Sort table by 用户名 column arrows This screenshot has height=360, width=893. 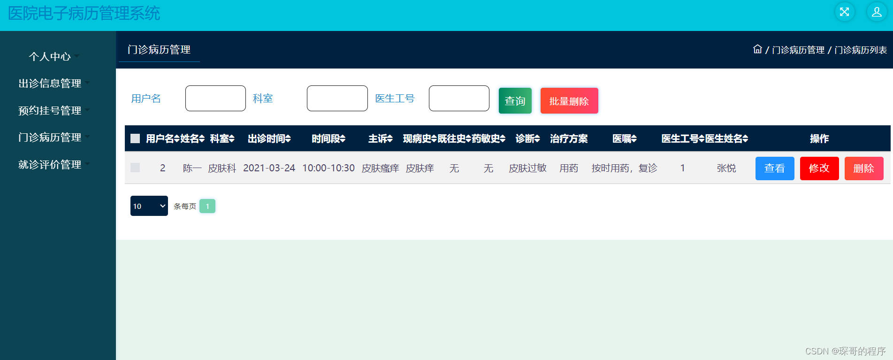(x=177, y=138)
